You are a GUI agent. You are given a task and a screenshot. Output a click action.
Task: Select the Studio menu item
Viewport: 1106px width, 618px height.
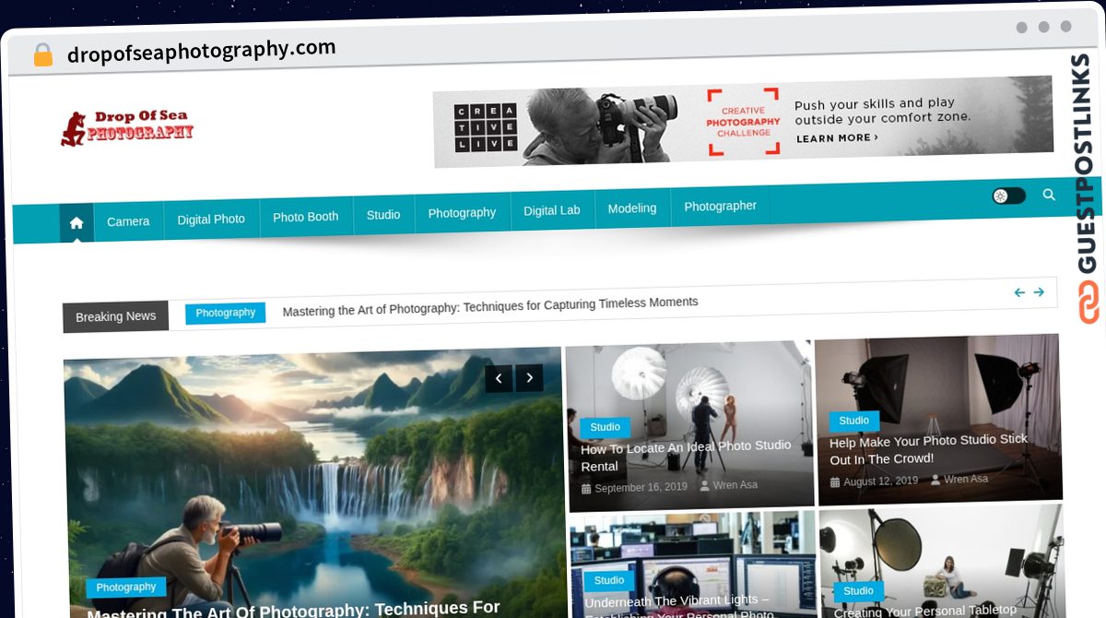tap(383, 215)
